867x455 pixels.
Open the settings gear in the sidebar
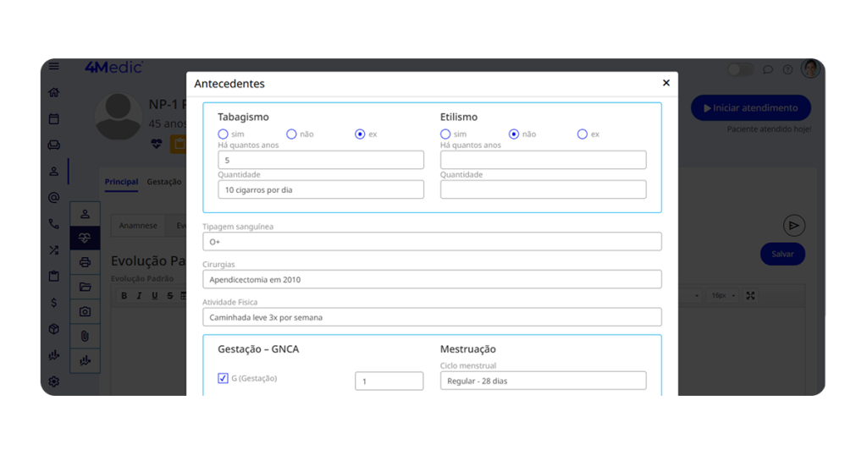tap(54, 381)
